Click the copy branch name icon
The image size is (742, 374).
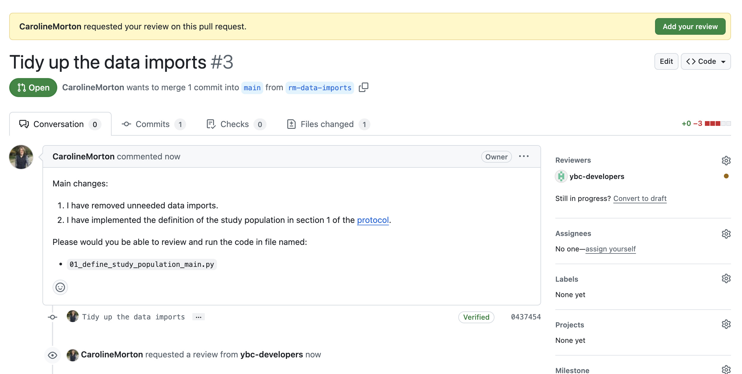(363, 87)
